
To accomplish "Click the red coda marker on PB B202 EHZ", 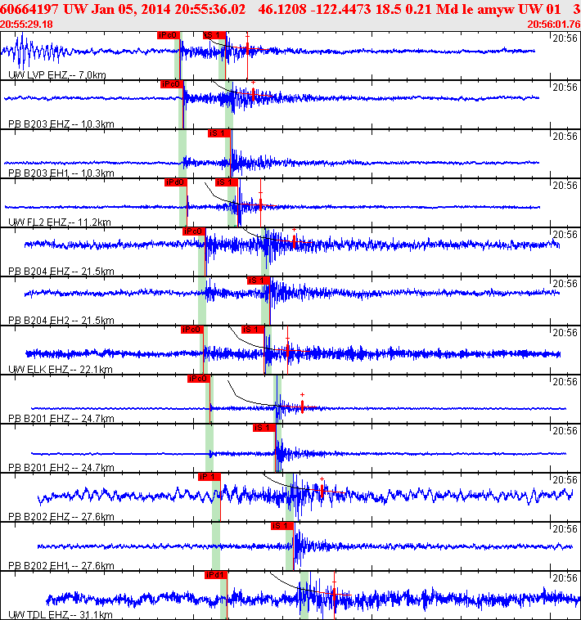I will click(x=322, y=491).
